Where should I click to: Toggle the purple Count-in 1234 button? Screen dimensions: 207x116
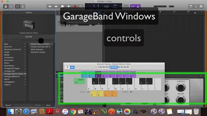133,6
